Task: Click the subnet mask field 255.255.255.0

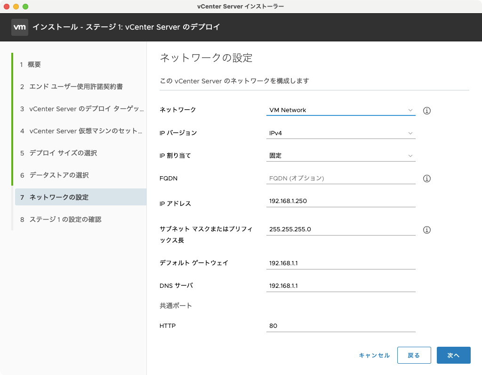Action: (x=341, y=229)
